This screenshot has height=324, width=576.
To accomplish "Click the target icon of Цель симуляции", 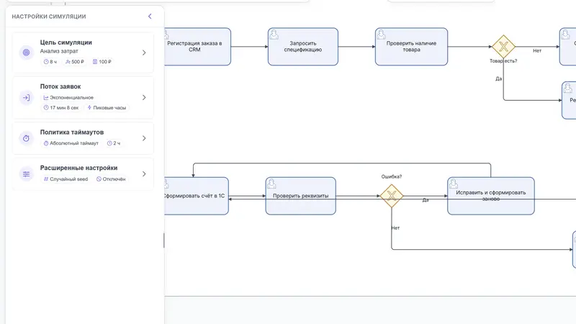I will pyautogui.click(x=26, y=53).
